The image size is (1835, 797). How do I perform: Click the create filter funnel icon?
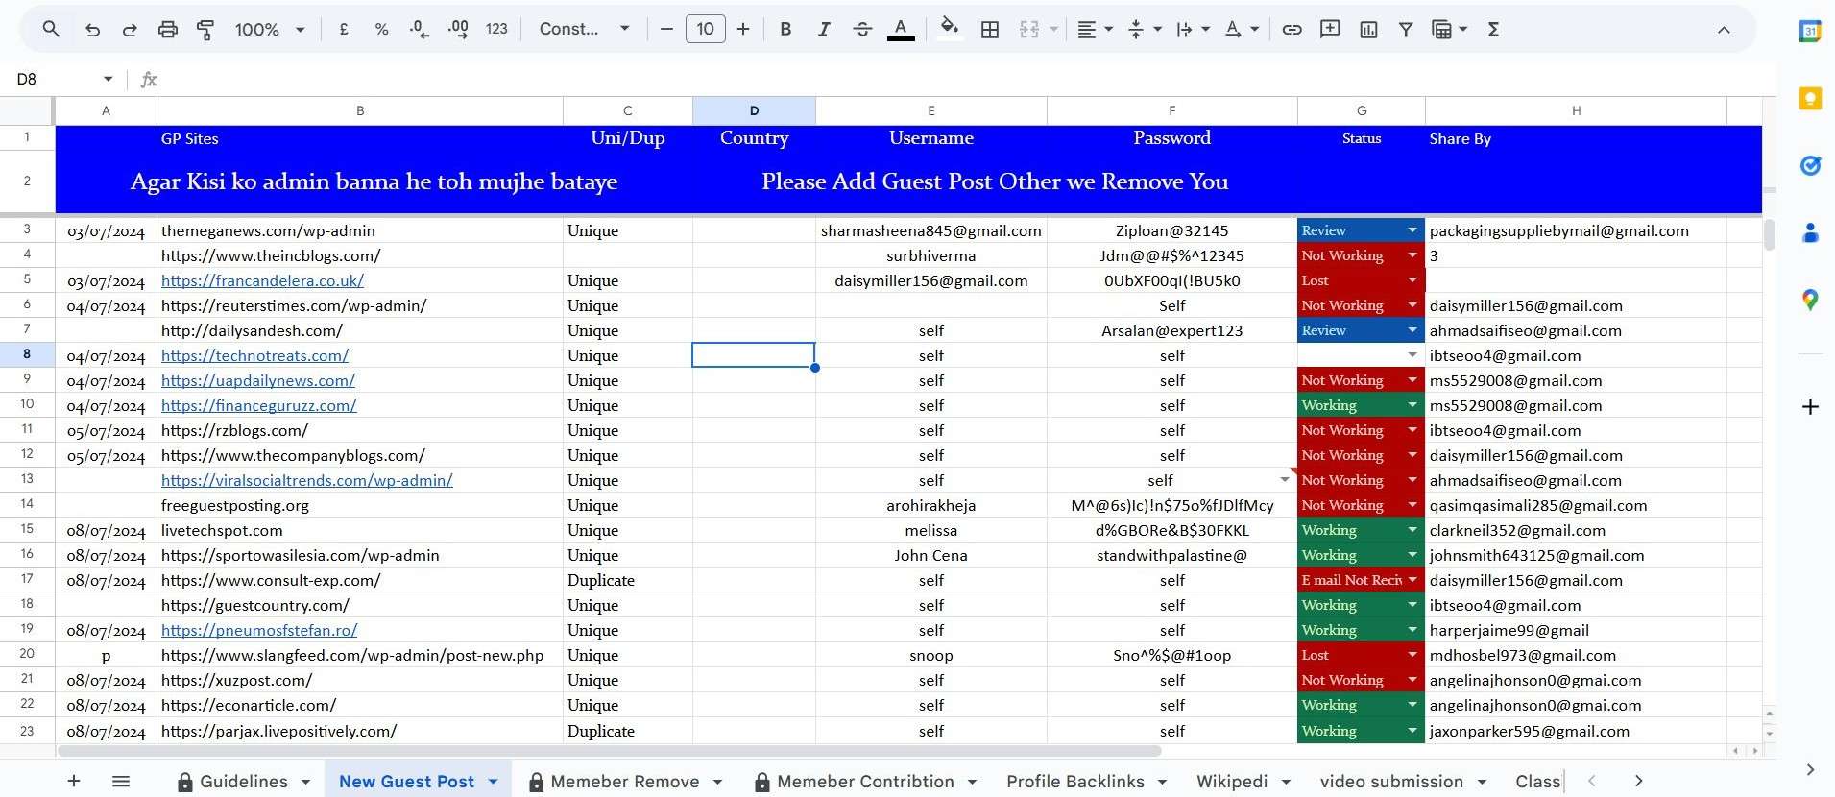(x=1406, y=29)
